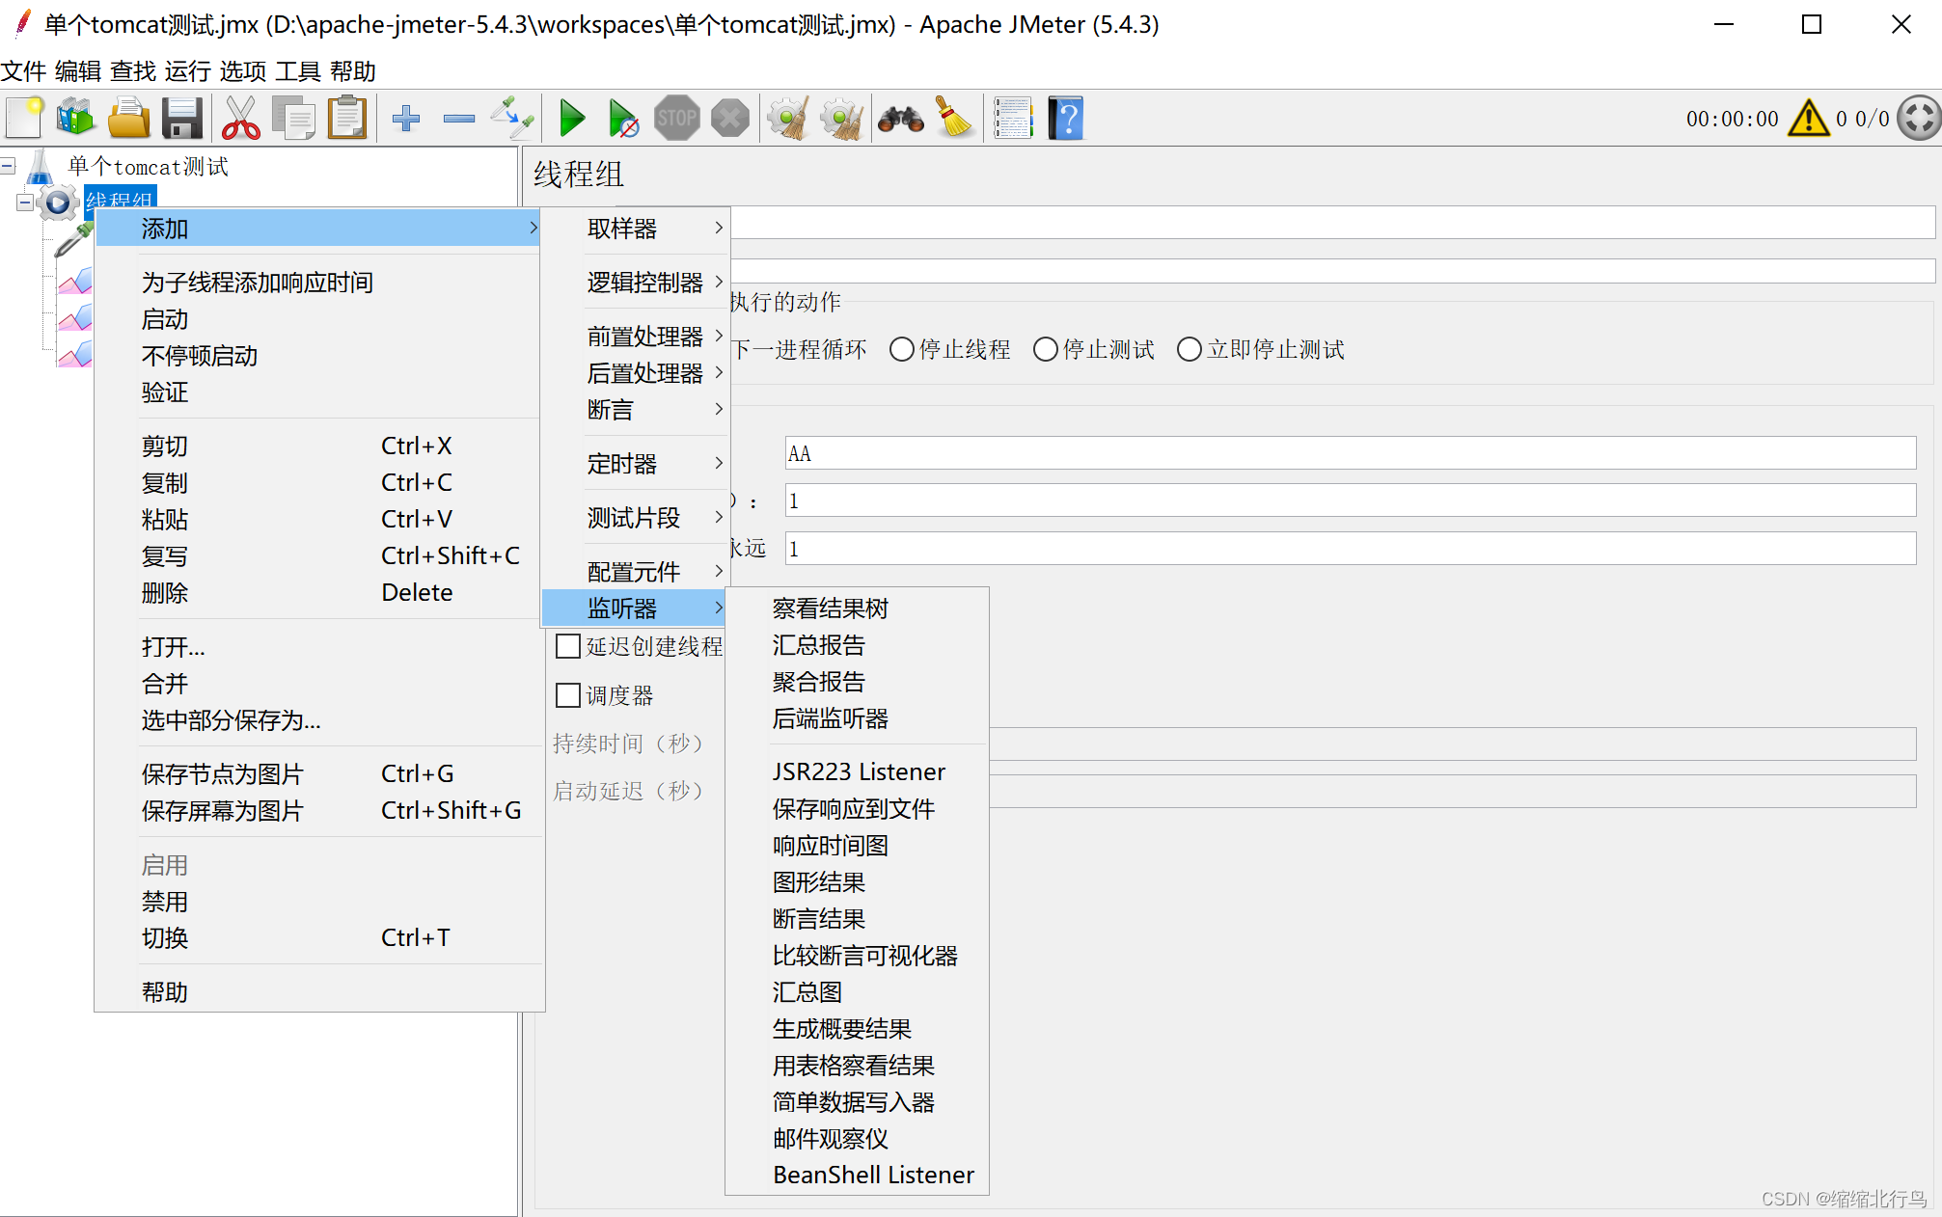Viewport: 1942px width, 1217px height.
Task: Open the Function Helper dialog icon
Action: point(1013,119)
